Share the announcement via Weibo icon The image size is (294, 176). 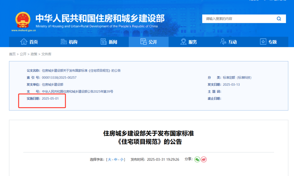click(204, 160)
